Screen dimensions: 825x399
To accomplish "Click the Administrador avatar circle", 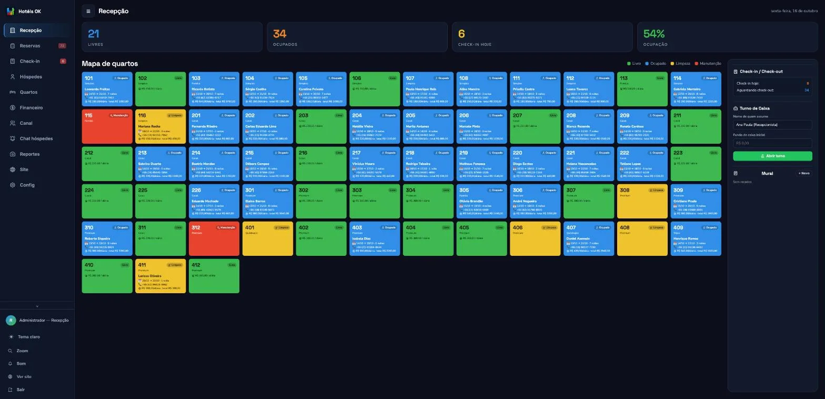I will 11,321.
